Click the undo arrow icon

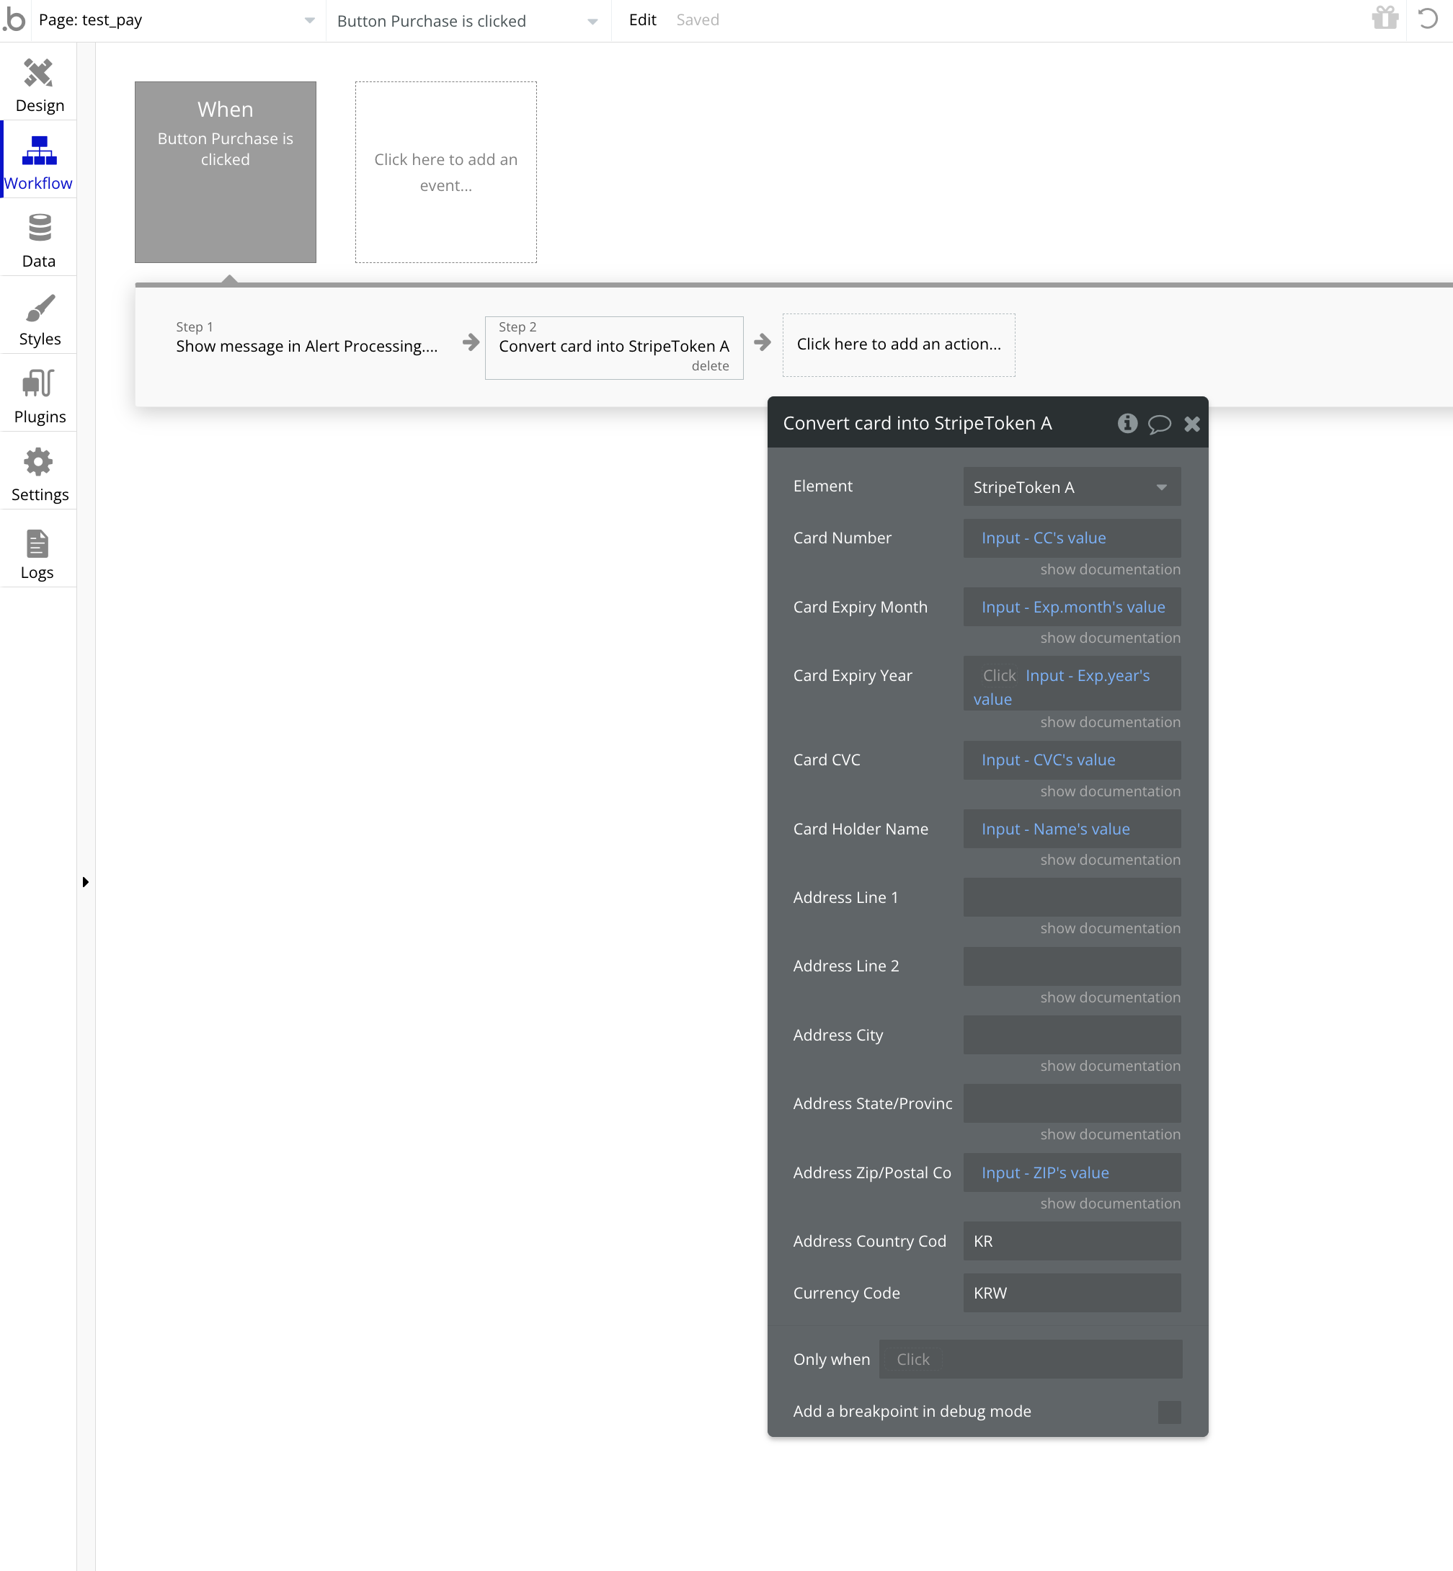pyautogui.click(x=1428, y=19)
